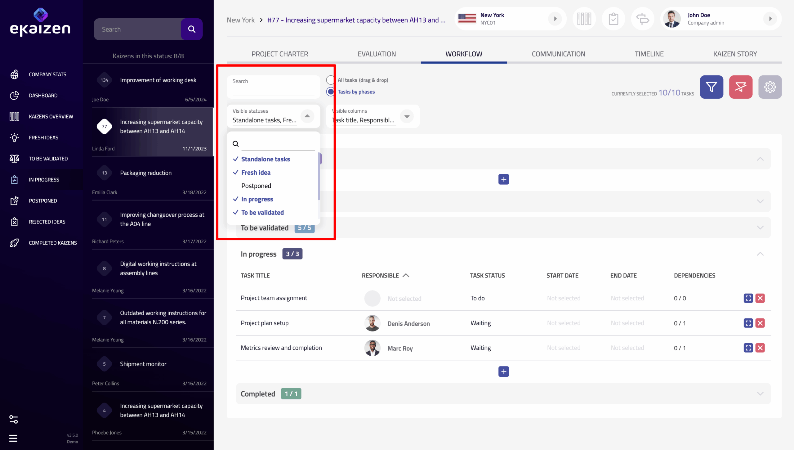Image resolution: width=794 pixels, height=450 pixels.
Task: Expand the Project team assignment task details
Action: pyautogui.click(x=748, y=298)
